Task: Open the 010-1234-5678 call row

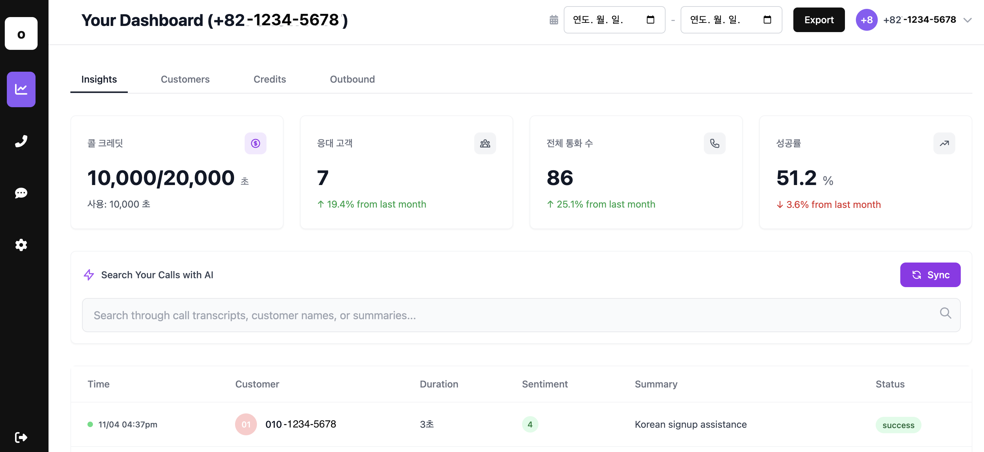Action: click(300, 424)
